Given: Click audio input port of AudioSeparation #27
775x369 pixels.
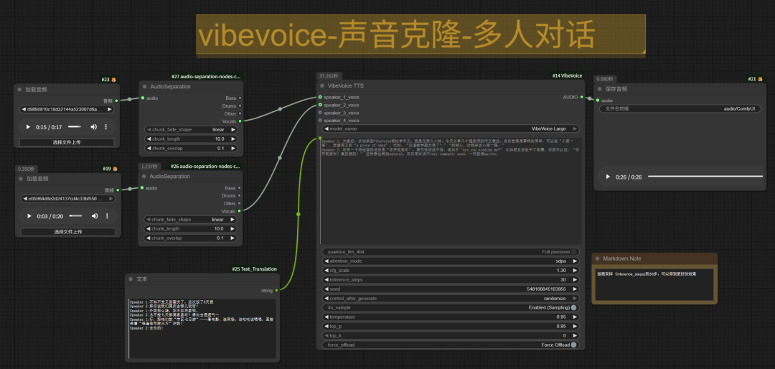Looking at the screenshot, I should (x=142, y=98).
